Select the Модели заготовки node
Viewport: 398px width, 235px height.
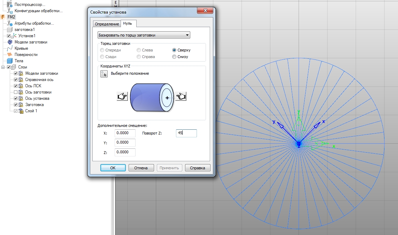[31, 42]
